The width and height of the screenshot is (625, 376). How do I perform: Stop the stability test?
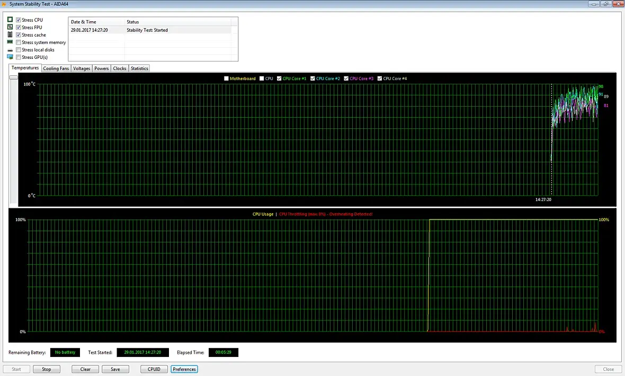click(47, 369)
